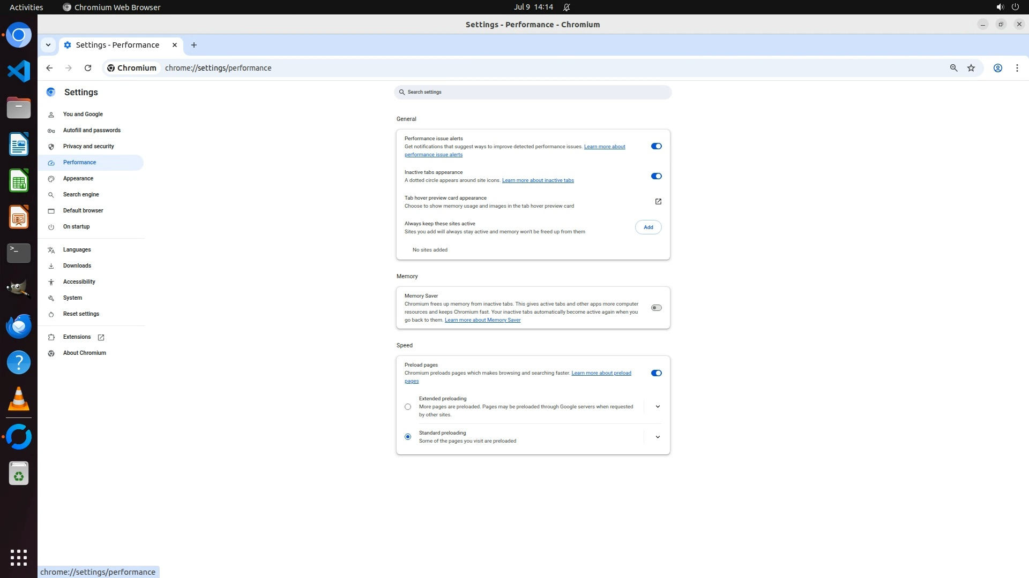The width and height of the screenshot is (1029, 578).
Task: Click the Add button for active sites
Action: pos(648,227)
